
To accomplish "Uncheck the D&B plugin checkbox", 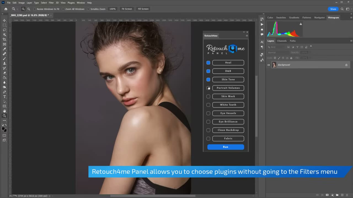I will tap(208, 71).
